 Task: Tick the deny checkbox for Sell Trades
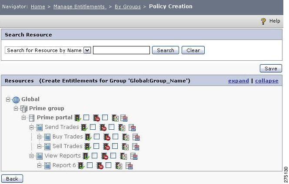coord(115,146)
